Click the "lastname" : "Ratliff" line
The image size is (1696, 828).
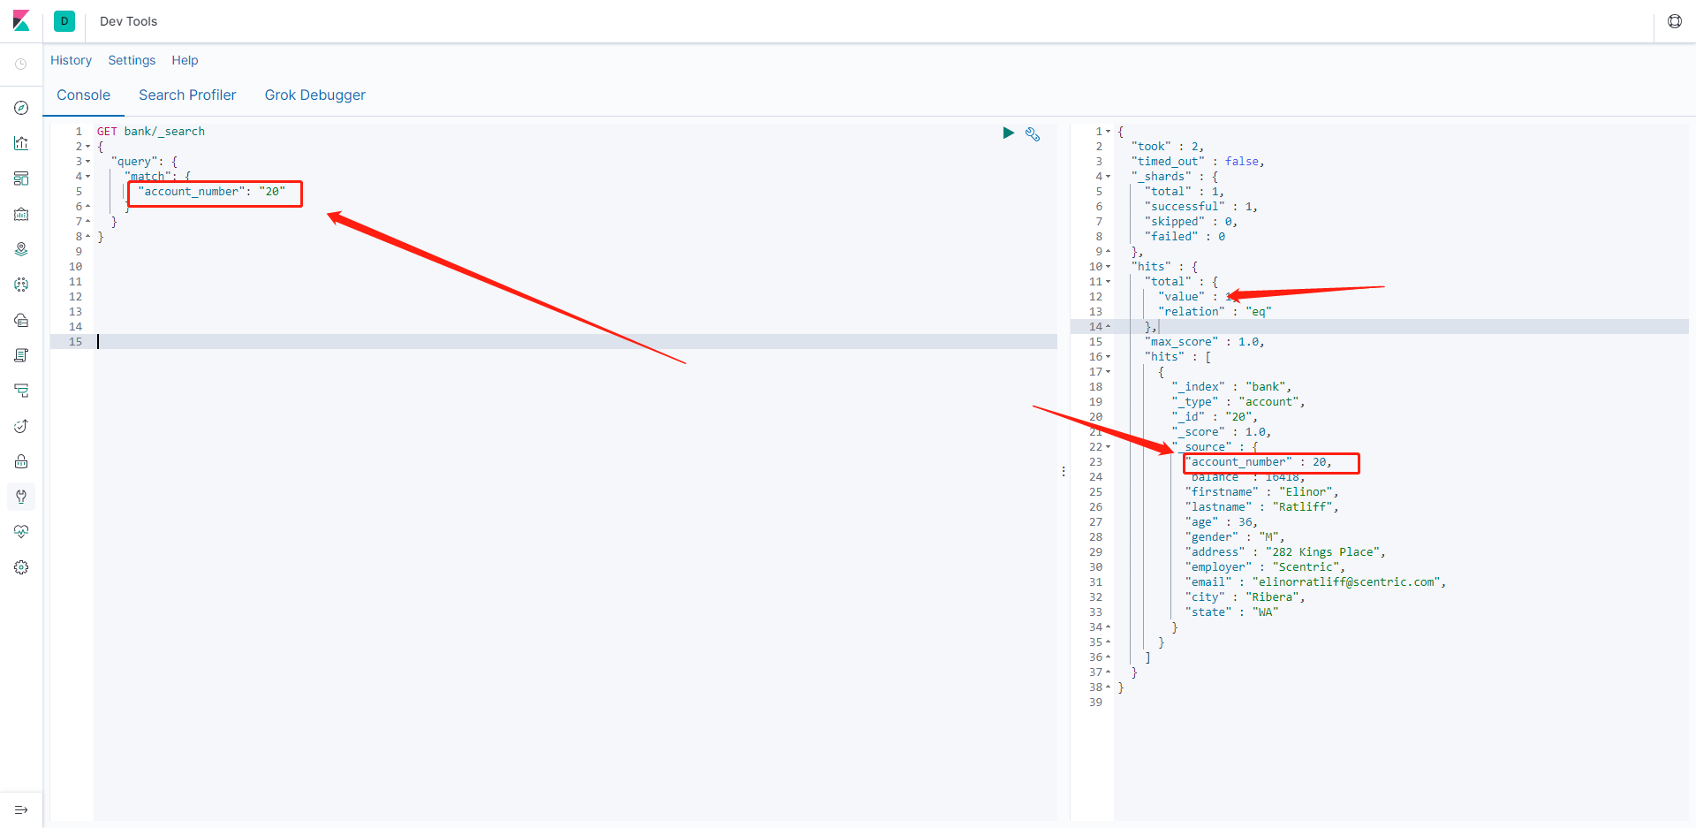(x=1262, y=507)
